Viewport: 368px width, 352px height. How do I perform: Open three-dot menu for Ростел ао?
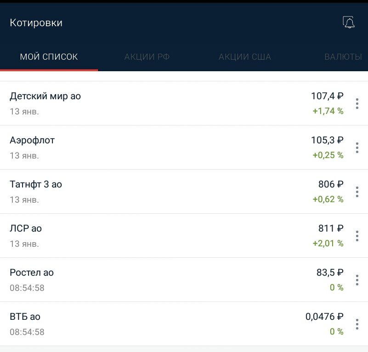coord(357,280)
